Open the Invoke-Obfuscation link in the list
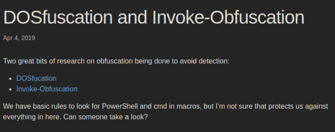 coord(47,89)
